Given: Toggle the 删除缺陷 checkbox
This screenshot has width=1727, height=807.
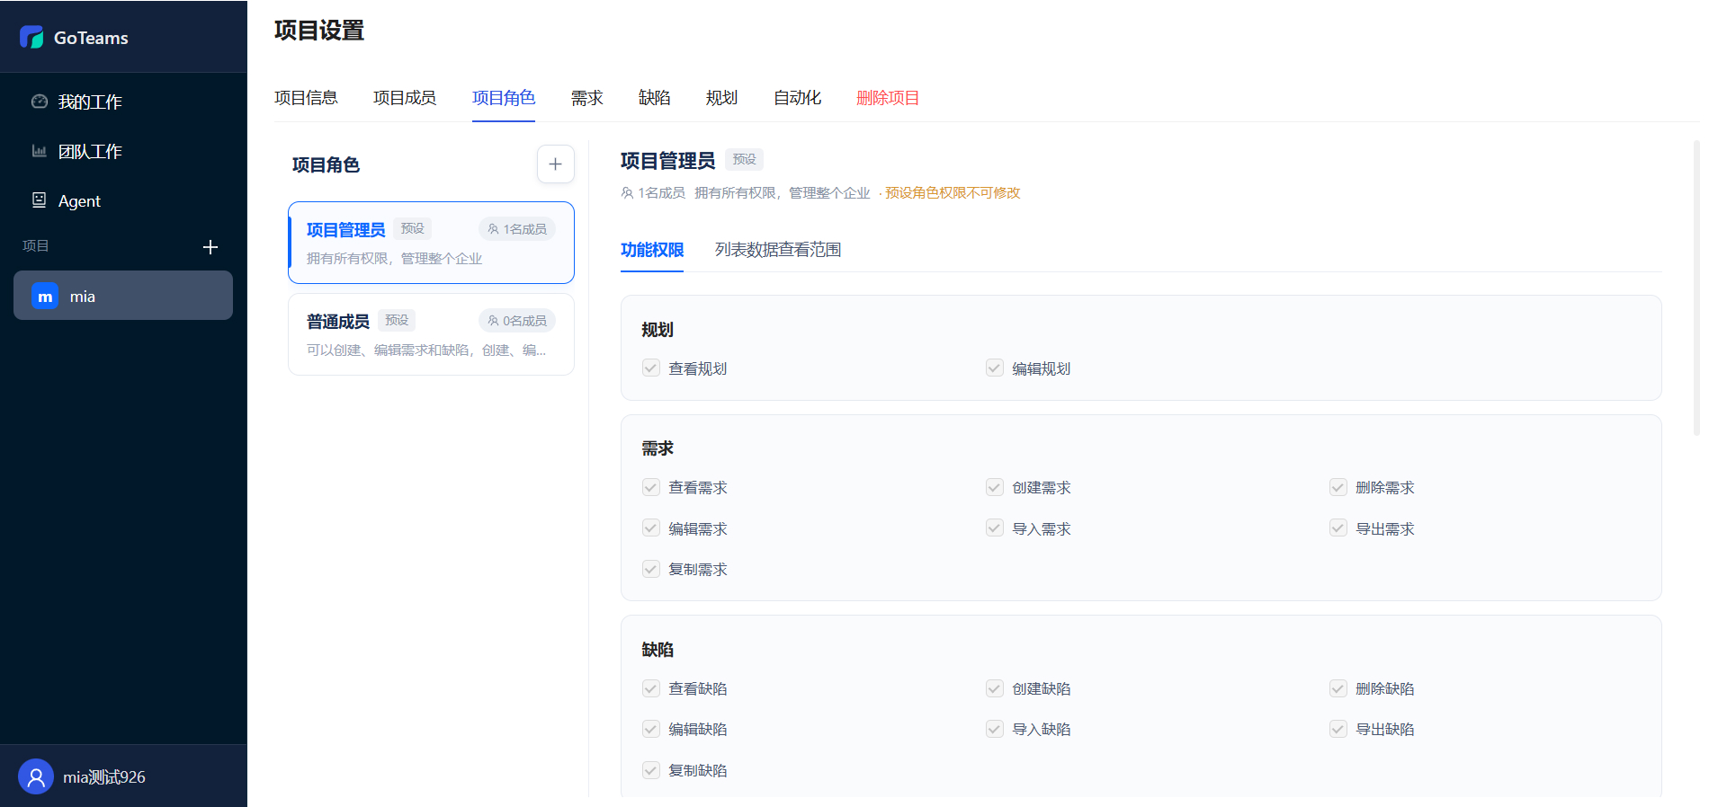Looking at the screenshot, I should click(x=1338, y=688).
